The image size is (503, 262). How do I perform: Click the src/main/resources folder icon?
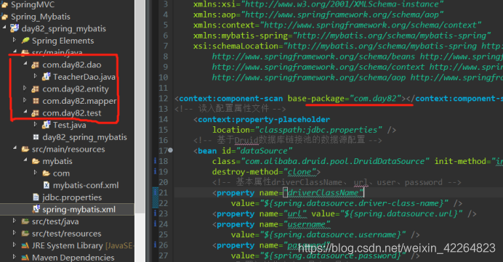[x=25, y=150]
